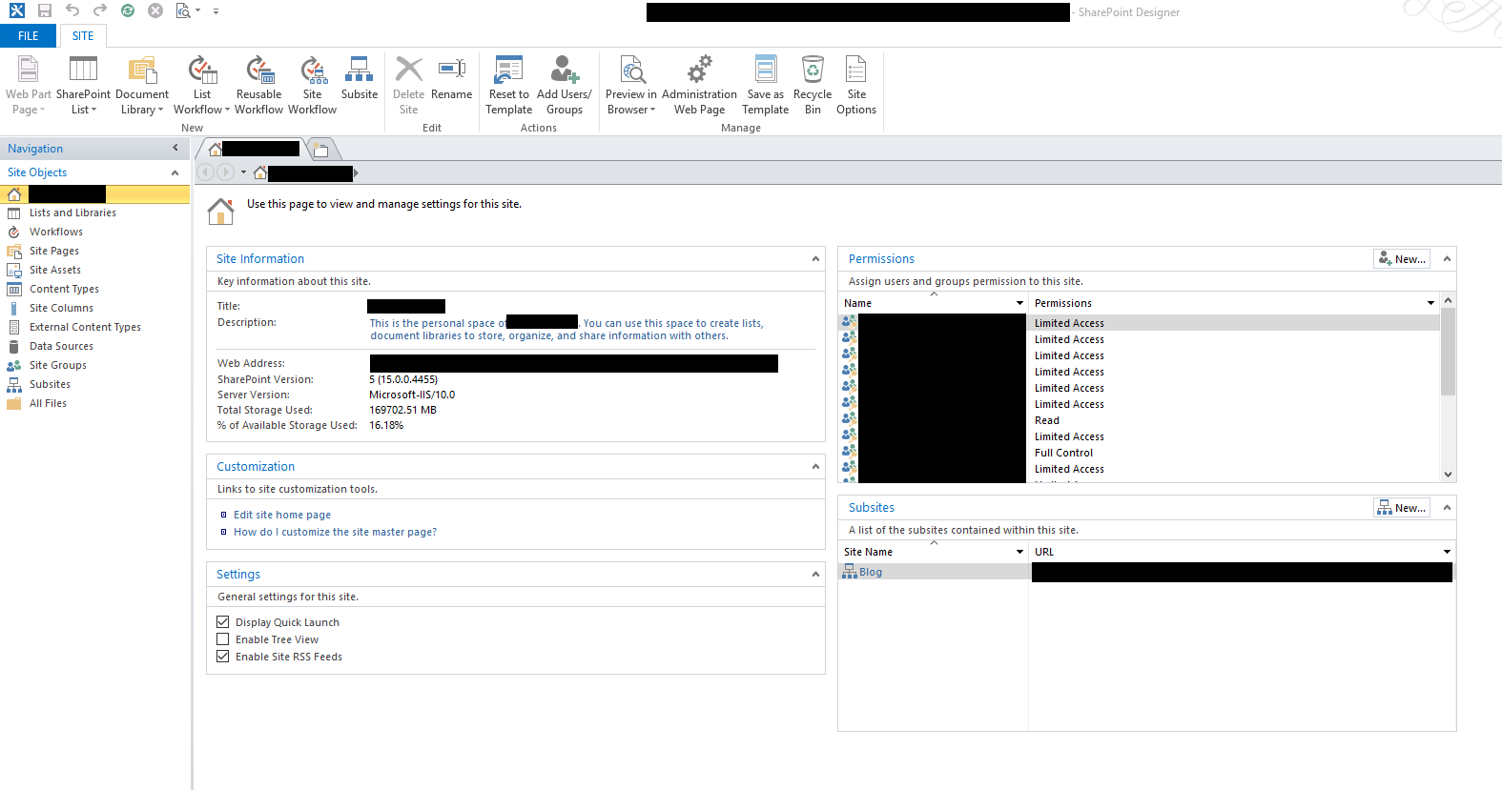Select the SITE ribbon tab
The height and width of the screenshot is (790, 1502).
click(x=83, y=36)
